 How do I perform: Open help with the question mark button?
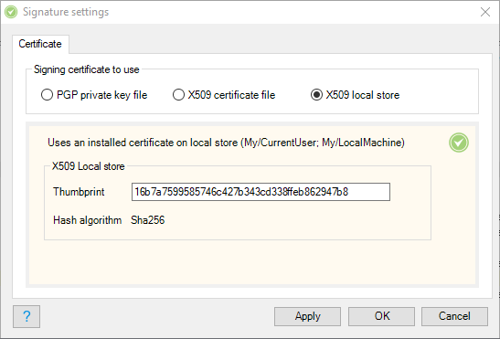click(27, 316)
